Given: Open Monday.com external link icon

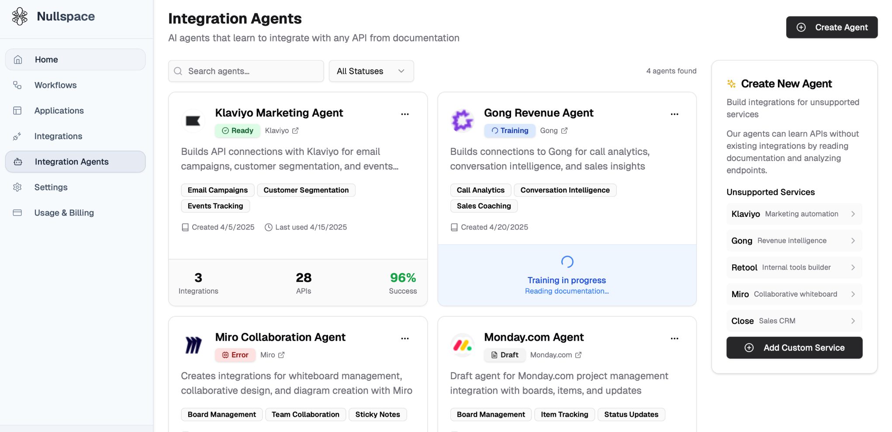Looking at the screenshot, I should pyautogui.click(x=578, y=355).
